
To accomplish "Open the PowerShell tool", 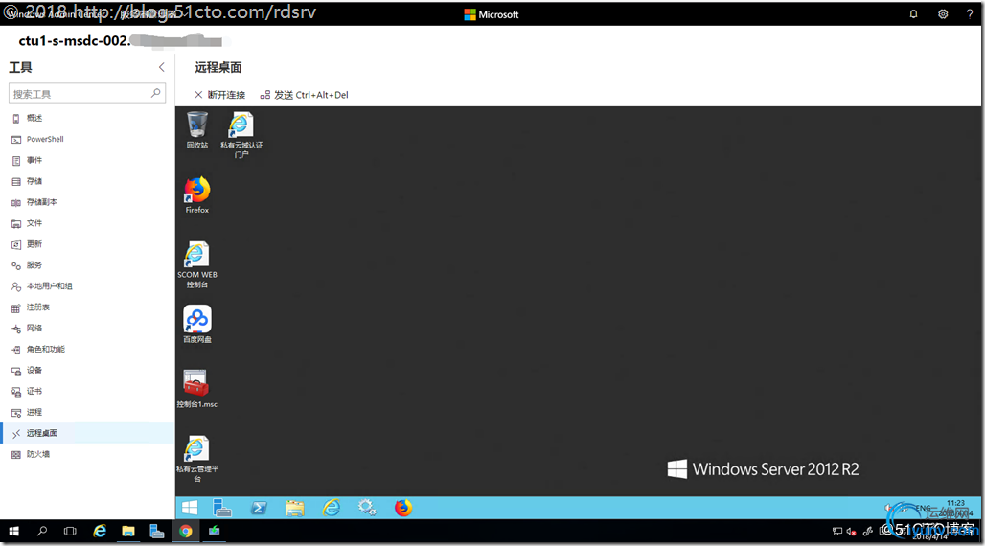I will pos(45,139).
